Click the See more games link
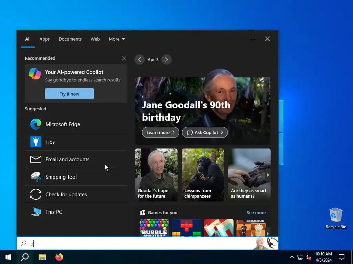Screen dimensions: 353x264 [x=256, y=212]
